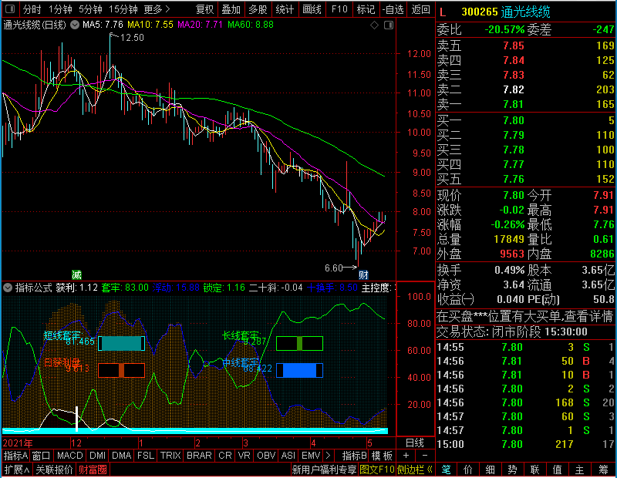Select the 联 tab in sidebar

click(534, 470)
